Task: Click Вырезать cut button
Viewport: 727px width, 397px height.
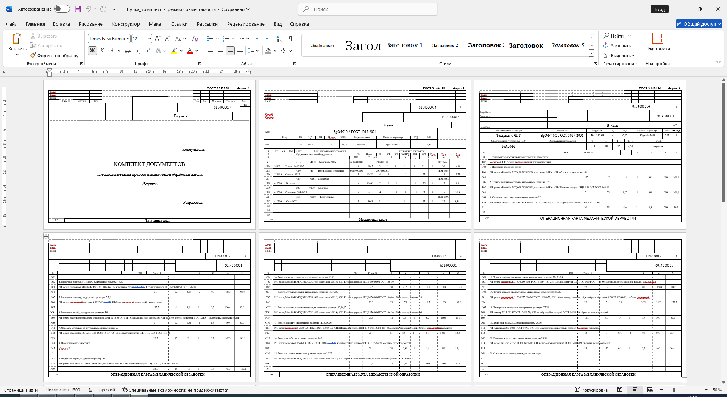Action: 44,36
